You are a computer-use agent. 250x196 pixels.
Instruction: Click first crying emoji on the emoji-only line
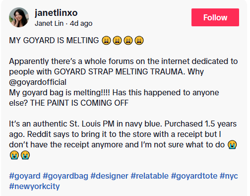pyautogui.click(x=14, y=155)
